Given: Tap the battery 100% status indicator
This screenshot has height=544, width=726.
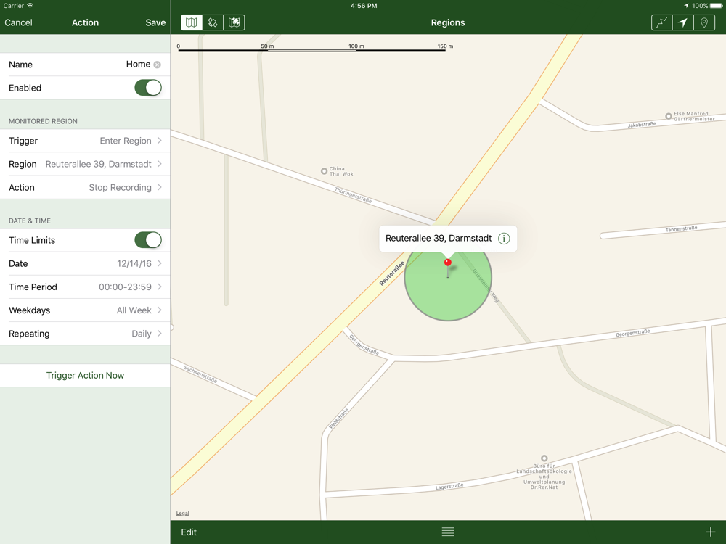Looking at the screenshot, I should pos(707,6).
